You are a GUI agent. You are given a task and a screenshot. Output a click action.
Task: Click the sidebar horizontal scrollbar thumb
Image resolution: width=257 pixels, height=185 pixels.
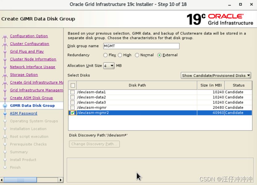(x=20, y=180)
